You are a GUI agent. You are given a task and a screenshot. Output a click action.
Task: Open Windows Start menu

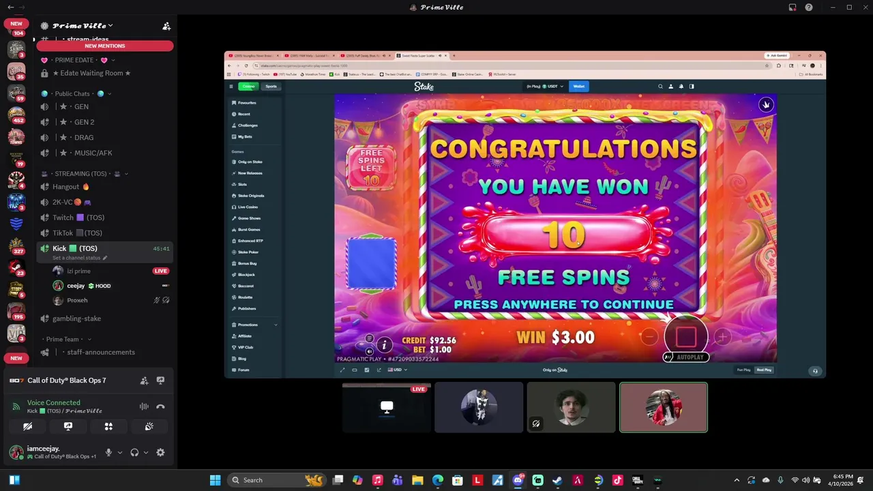pyautogui.click(x=215, y=480)
